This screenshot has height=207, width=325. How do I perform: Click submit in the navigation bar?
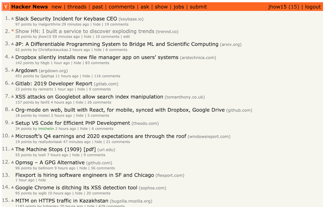coord(198,7)
